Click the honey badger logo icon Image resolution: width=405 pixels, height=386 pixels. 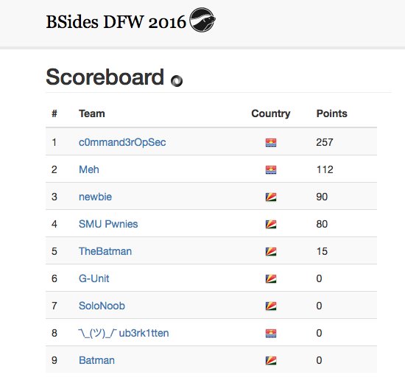202,20
